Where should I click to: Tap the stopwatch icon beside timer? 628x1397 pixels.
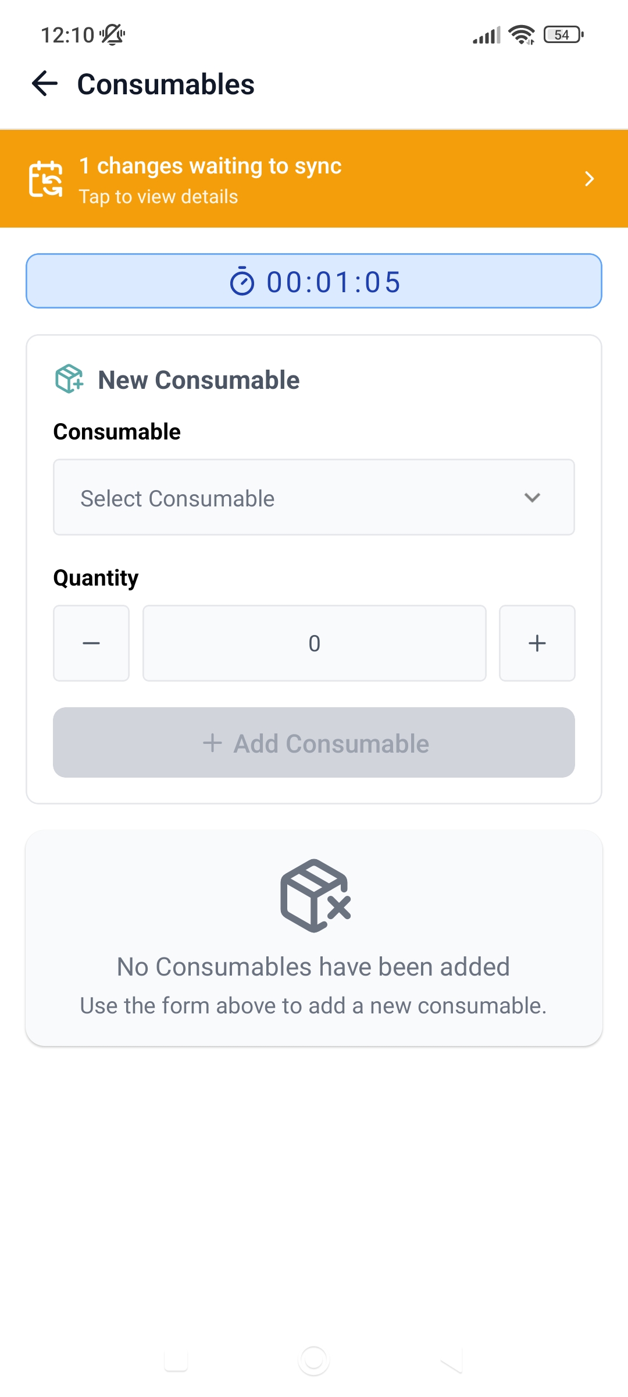click(x=242, y=282)
